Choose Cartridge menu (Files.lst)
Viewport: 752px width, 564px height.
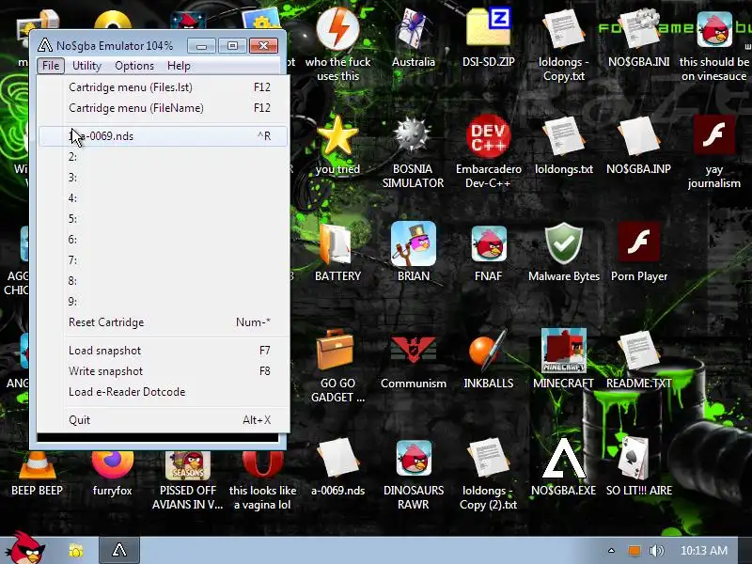tap(163, 87)
